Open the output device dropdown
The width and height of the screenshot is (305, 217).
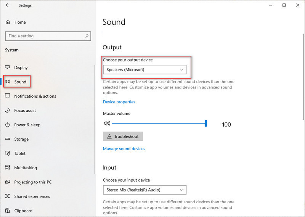tap(144, 70)
